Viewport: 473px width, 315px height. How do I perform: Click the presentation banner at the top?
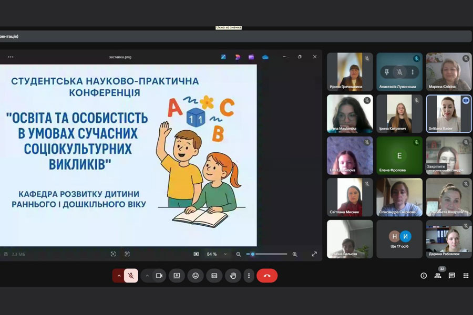235,36
